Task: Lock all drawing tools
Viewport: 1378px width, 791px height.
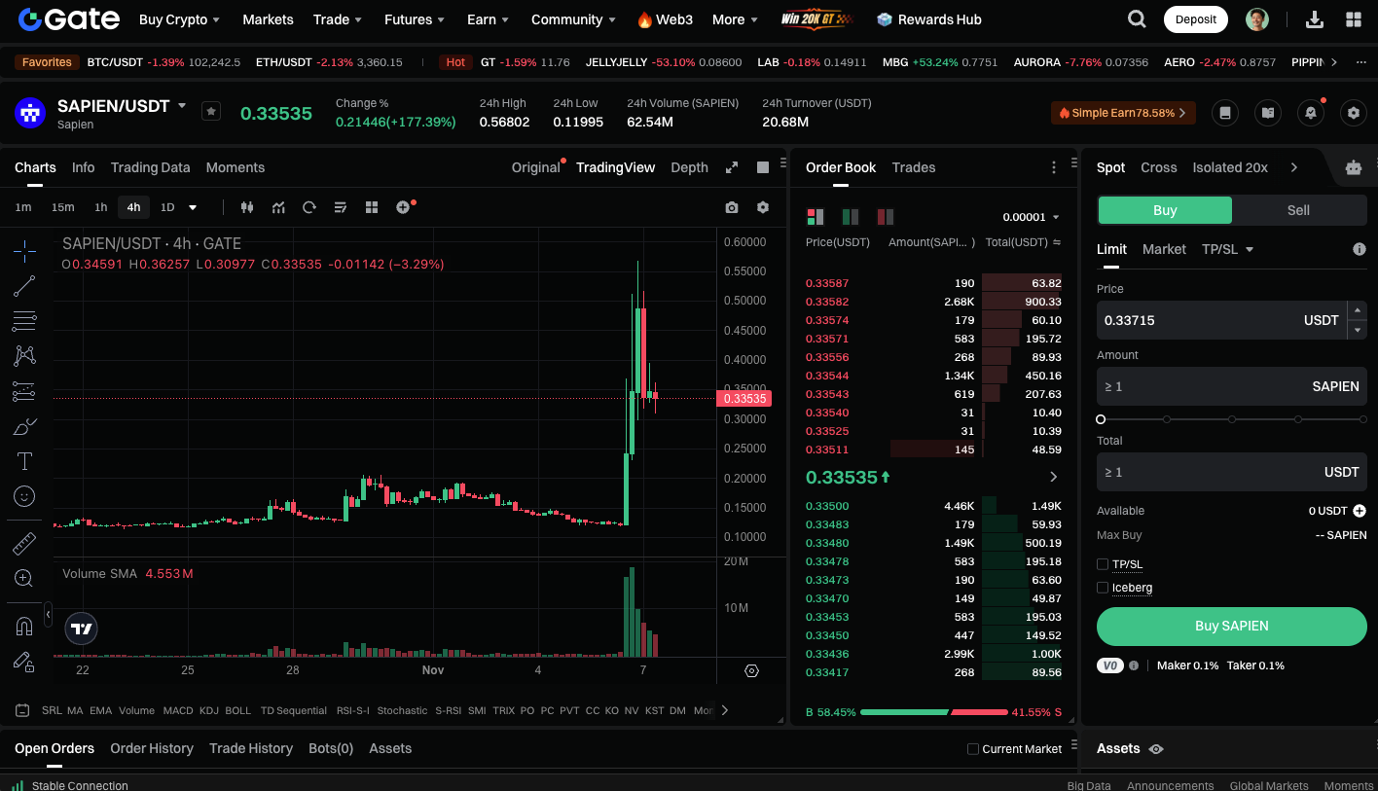Action: (24, 662)
